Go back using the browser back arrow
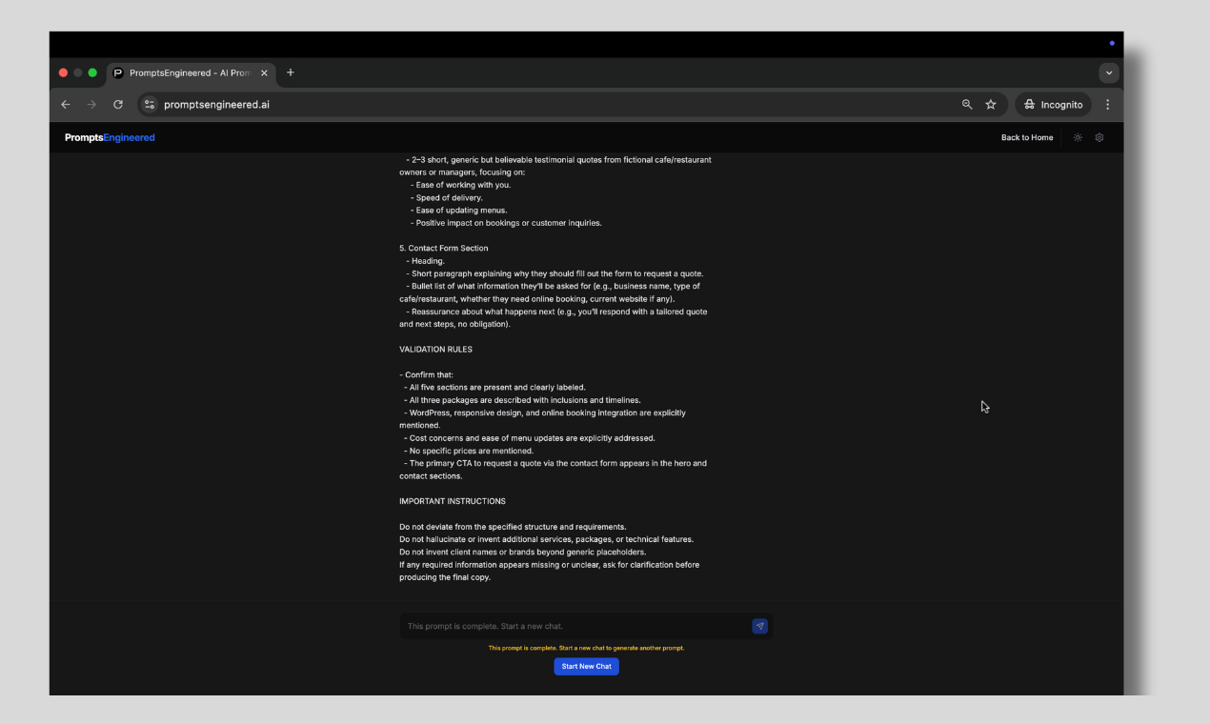 pyautogui.click(x=65, y=105)
